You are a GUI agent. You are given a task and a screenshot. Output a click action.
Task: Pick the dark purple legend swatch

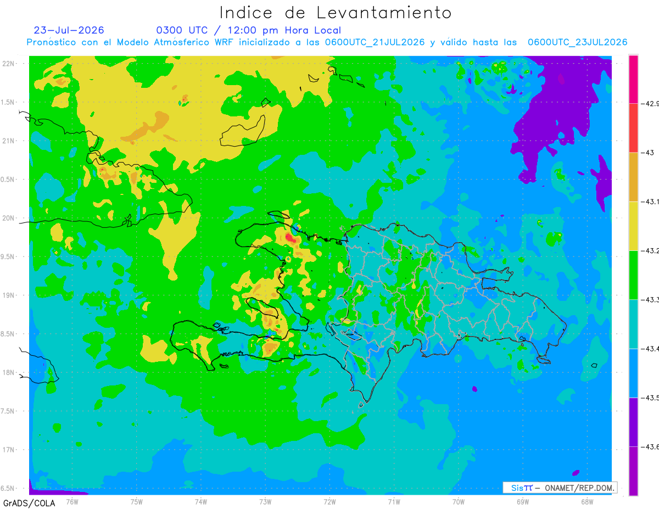point(633,422)
